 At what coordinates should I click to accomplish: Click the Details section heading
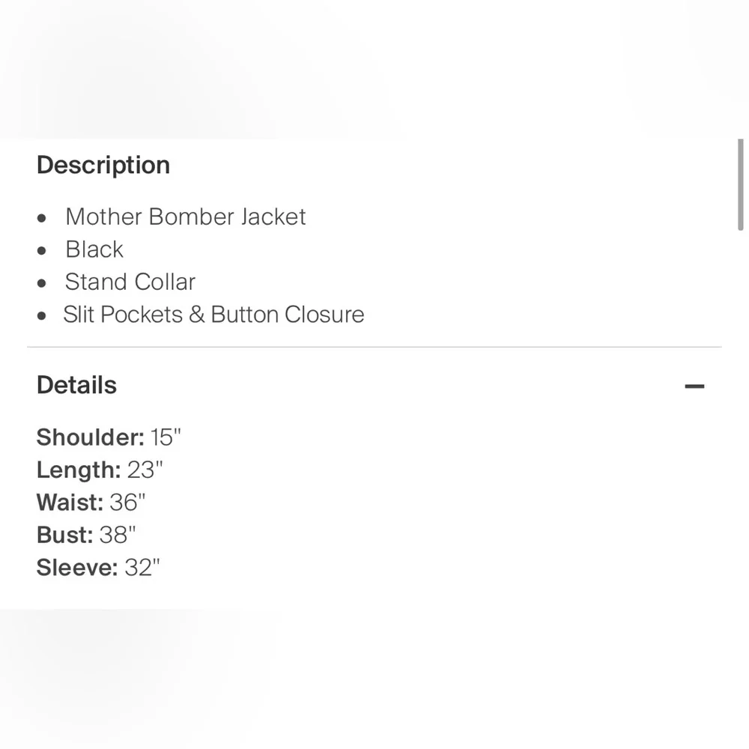[x=76, y=386]
